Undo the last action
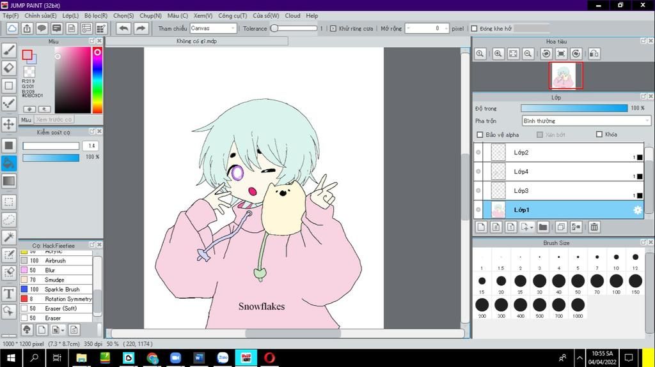The width and height of the screenshot is (655, 367). 123,28
